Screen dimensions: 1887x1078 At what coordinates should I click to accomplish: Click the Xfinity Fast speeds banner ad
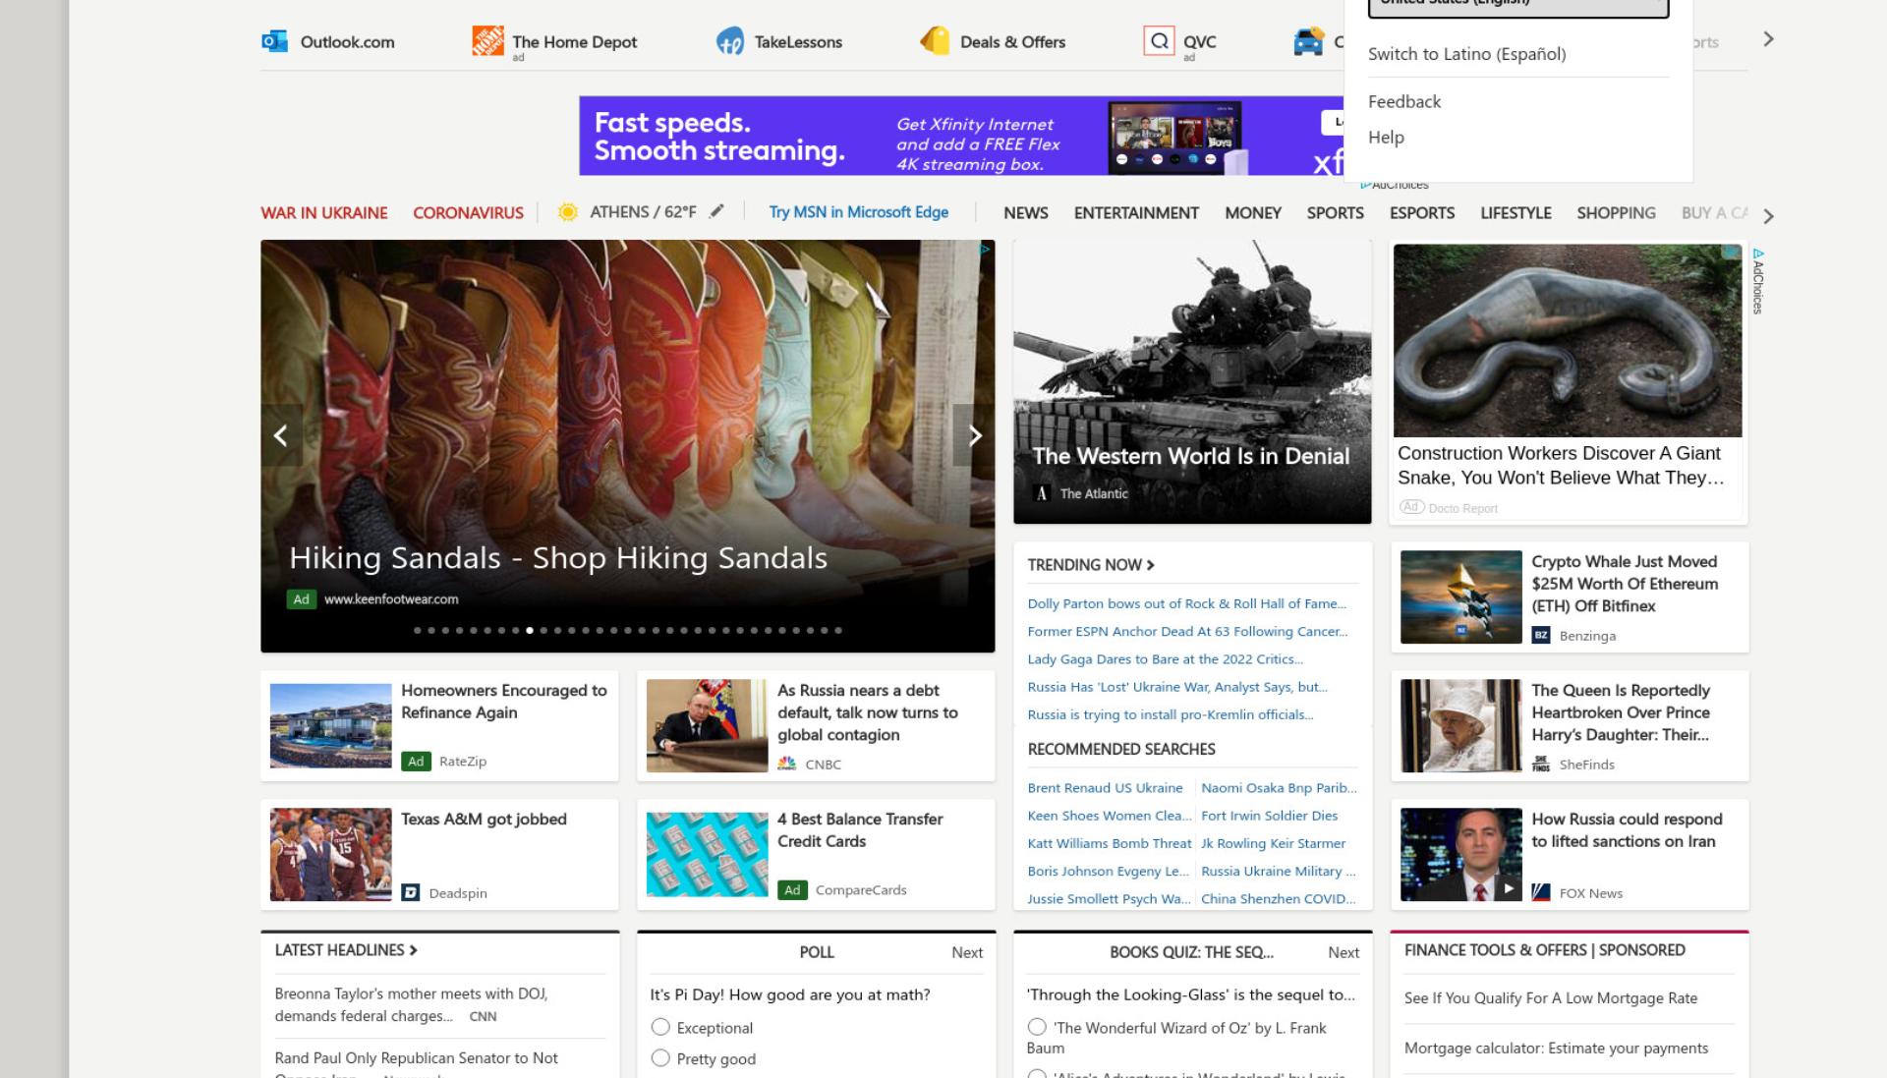[961, 136]
